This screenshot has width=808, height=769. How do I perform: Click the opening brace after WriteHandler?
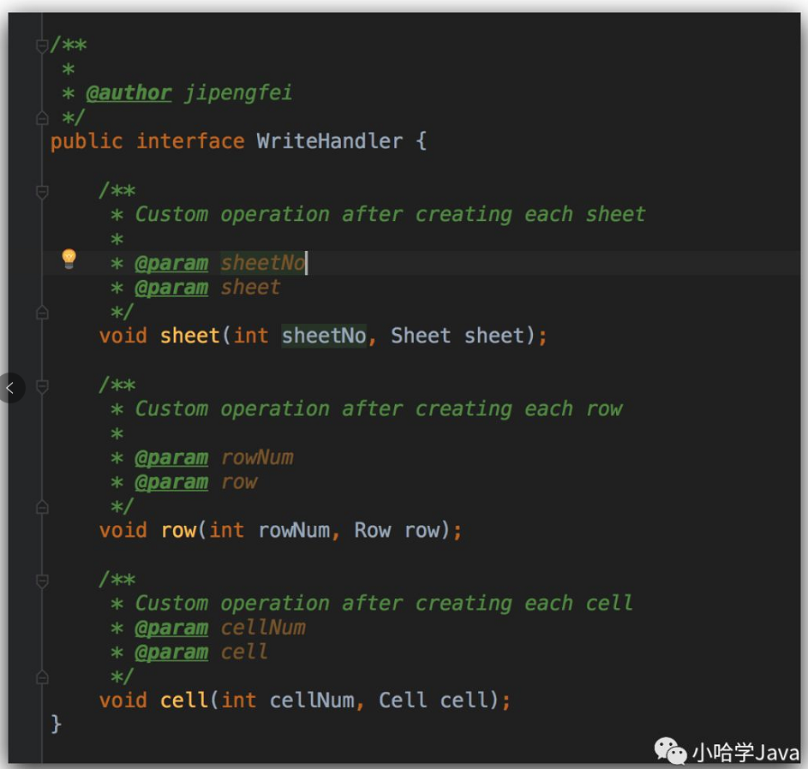click(x=421, y=141)
